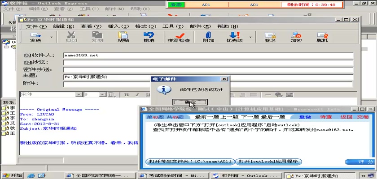Go to 最后一题 in exam window
The image size is (377, 179).
[x=273, y=117]
